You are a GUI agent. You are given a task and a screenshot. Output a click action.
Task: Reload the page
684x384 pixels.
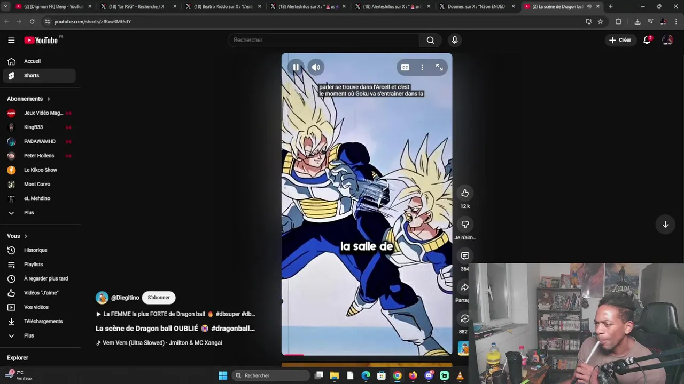32,22
